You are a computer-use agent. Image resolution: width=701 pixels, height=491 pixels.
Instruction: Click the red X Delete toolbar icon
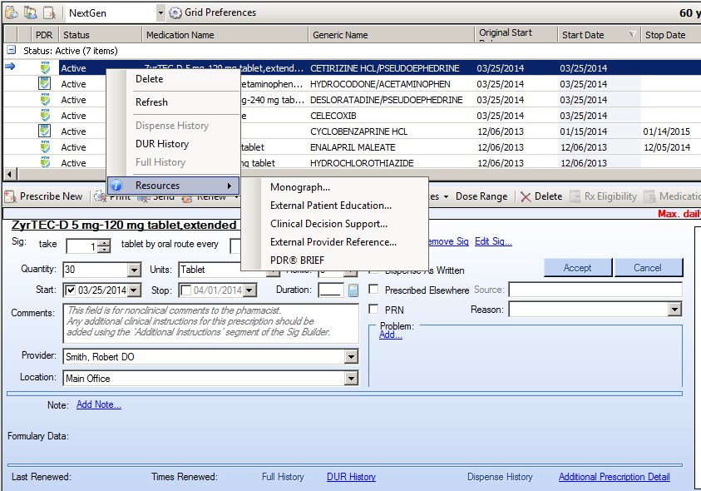click(x=526, y=197)
